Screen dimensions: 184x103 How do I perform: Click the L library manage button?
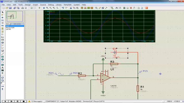(9, 24)
